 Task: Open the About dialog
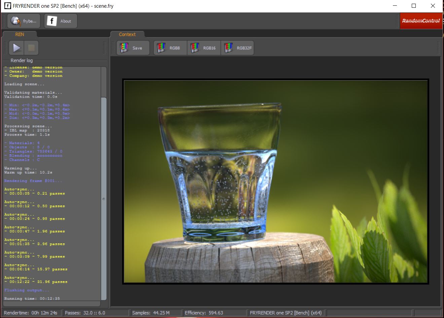[x=61, y=21]
